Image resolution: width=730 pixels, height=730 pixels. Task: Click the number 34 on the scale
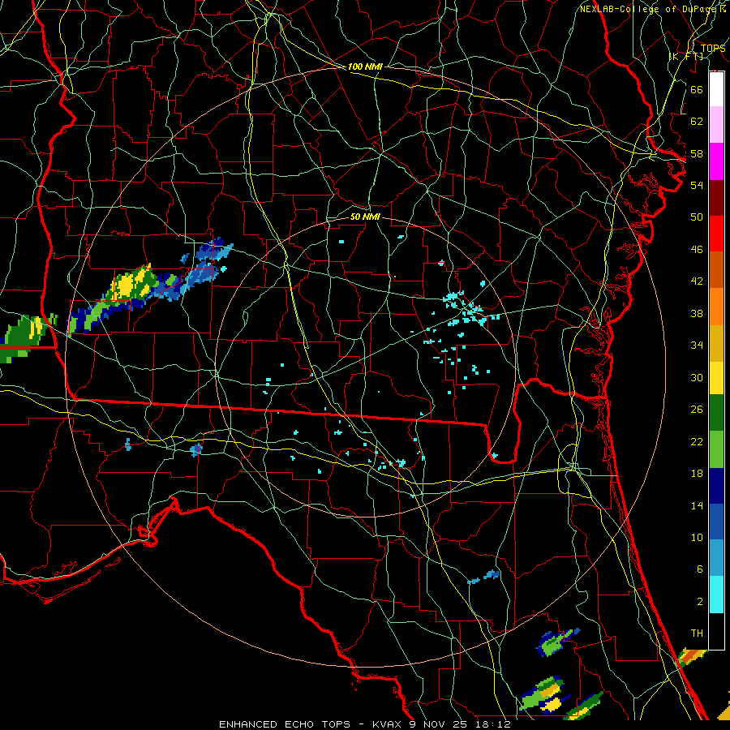pos(697,346)
